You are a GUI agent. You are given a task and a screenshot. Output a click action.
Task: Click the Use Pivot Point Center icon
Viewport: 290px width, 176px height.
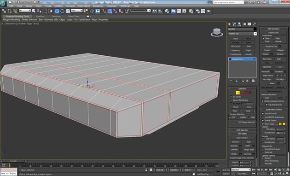[86, 11]
